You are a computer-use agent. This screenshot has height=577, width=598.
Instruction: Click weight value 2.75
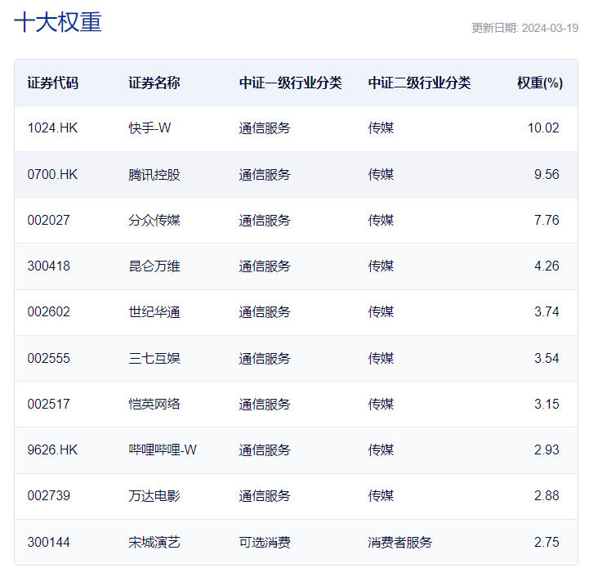pyautogui.click(x=547, y=543)
